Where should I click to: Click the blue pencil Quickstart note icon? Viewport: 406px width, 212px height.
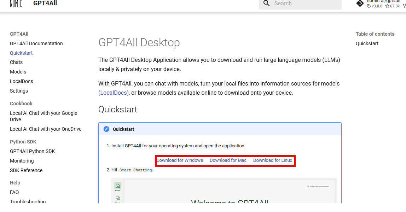pos(106,129)
